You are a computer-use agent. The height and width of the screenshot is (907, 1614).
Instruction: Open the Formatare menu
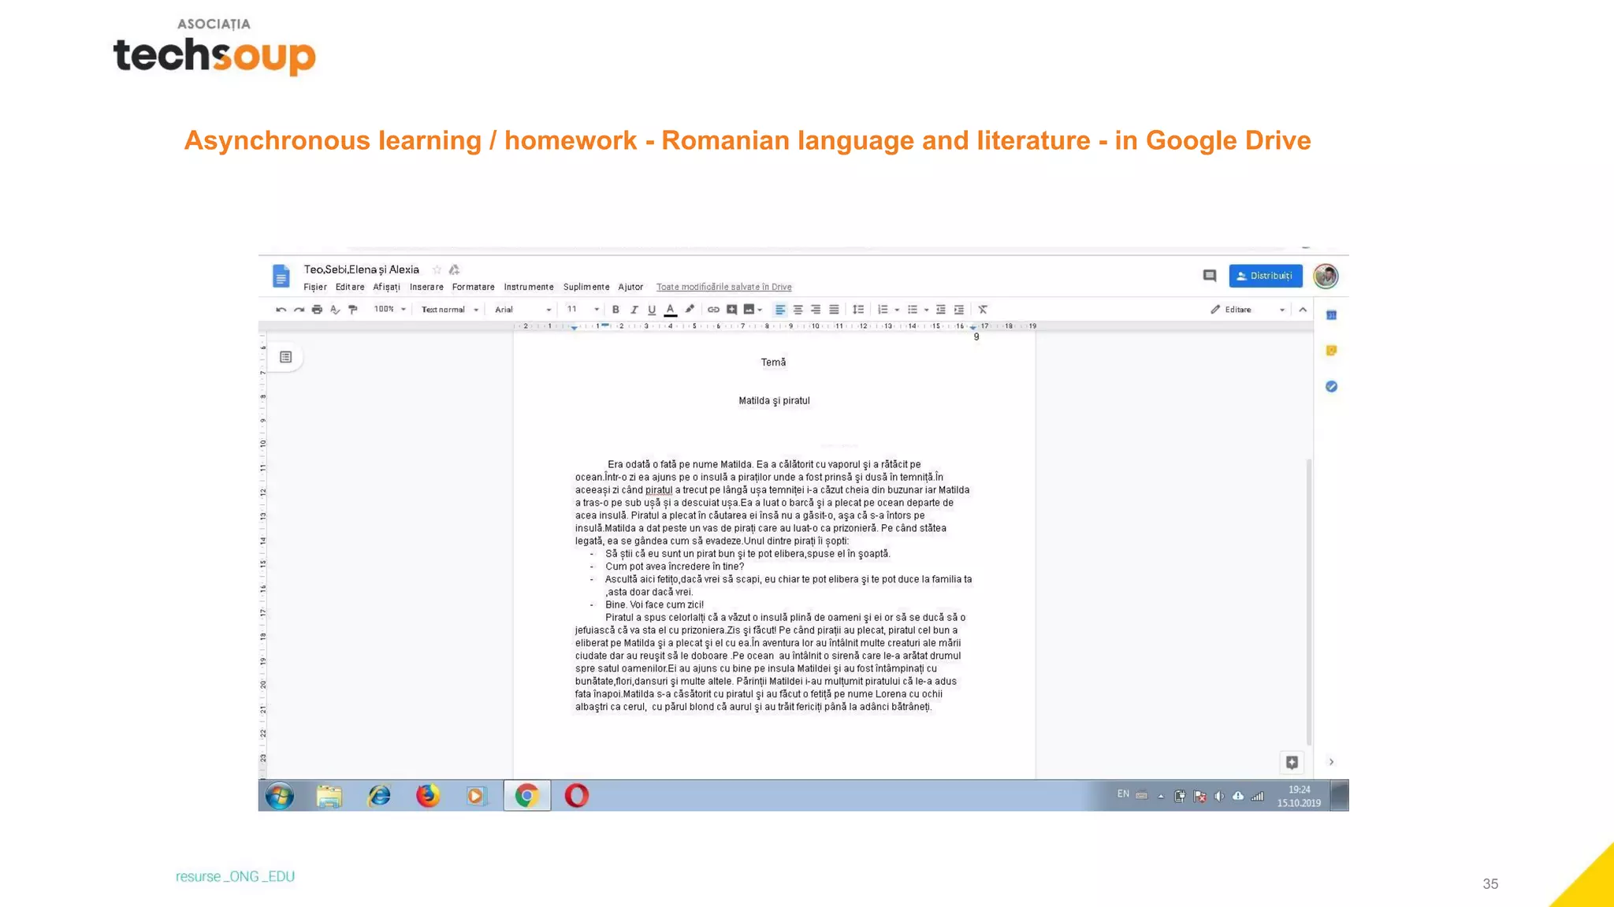point(474,287)
